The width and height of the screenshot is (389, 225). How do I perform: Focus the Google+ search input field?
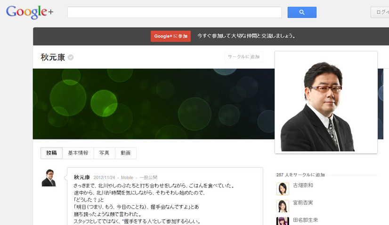174,12
